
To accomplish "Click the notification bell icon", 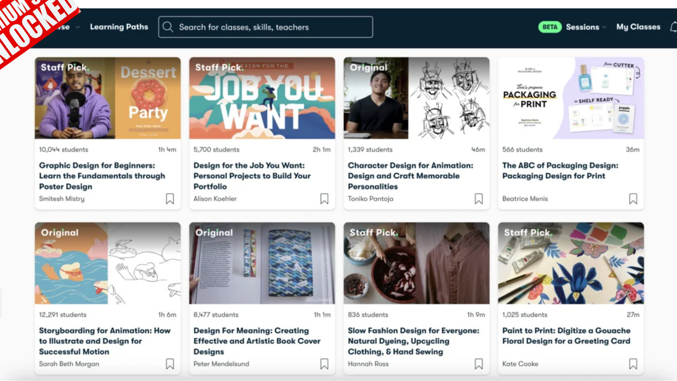I will [x=673, y=27].
